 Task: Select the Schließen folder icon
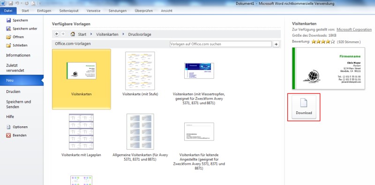(8, 45)
